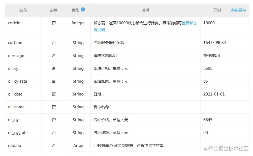Click the 名称 column header
The width and height of the screenshot is (253, 156).
coord(23,10)
